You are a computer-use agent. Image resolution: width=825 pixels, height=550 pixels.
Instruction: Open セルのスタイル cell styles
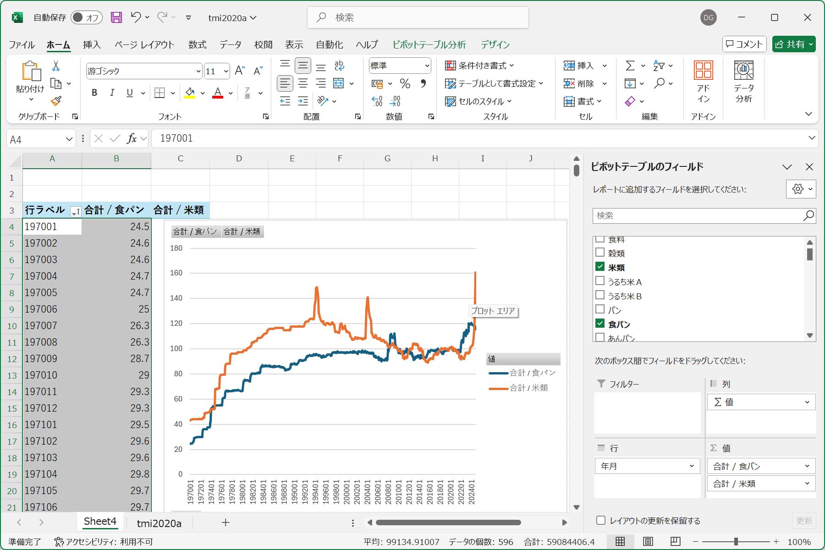(x=478, y=101)
